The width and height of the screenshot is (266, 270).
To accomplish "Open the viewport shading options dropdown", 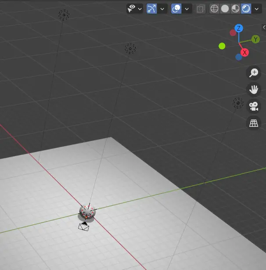I will [x=257, y=9].
